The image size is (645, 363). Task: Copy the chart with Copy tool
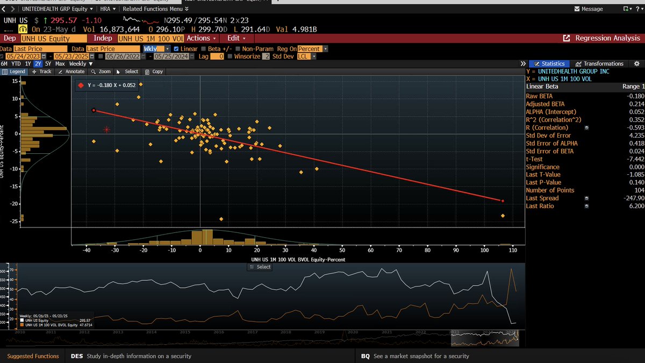154,72
